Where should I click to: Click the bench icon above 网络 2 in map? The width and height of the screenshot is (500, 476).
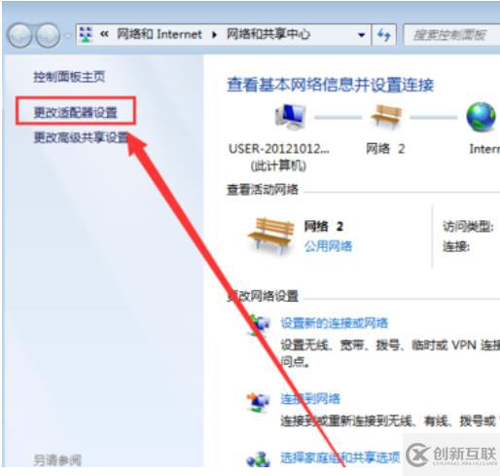point(386,117)
